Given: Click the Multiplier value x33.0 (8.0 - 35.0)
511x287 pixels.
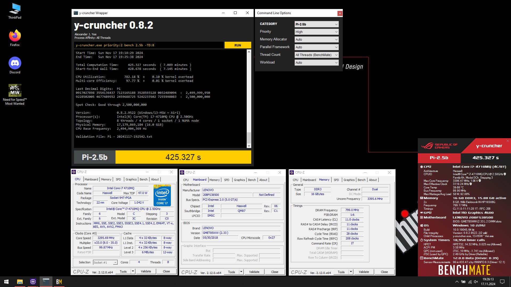Looking at the screenshot, I should (106, 243).
